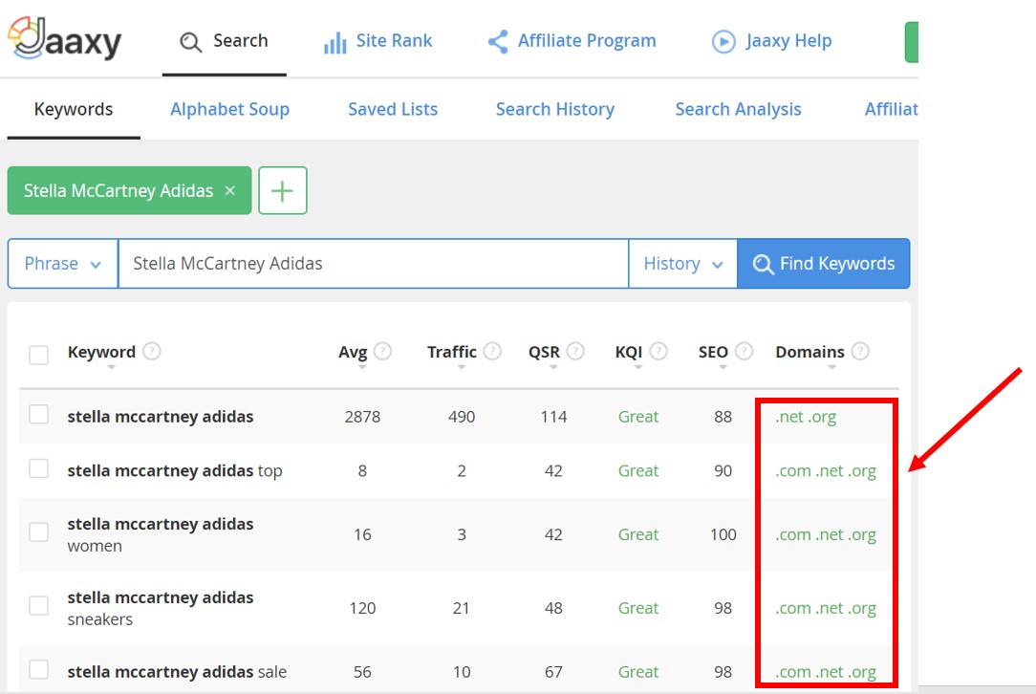This screenshot has width=1036, height=694.
Task: Check the 'stella mccartney adidas sale' row checkbox
Action: pyautogui.click(x=39, y=669)
